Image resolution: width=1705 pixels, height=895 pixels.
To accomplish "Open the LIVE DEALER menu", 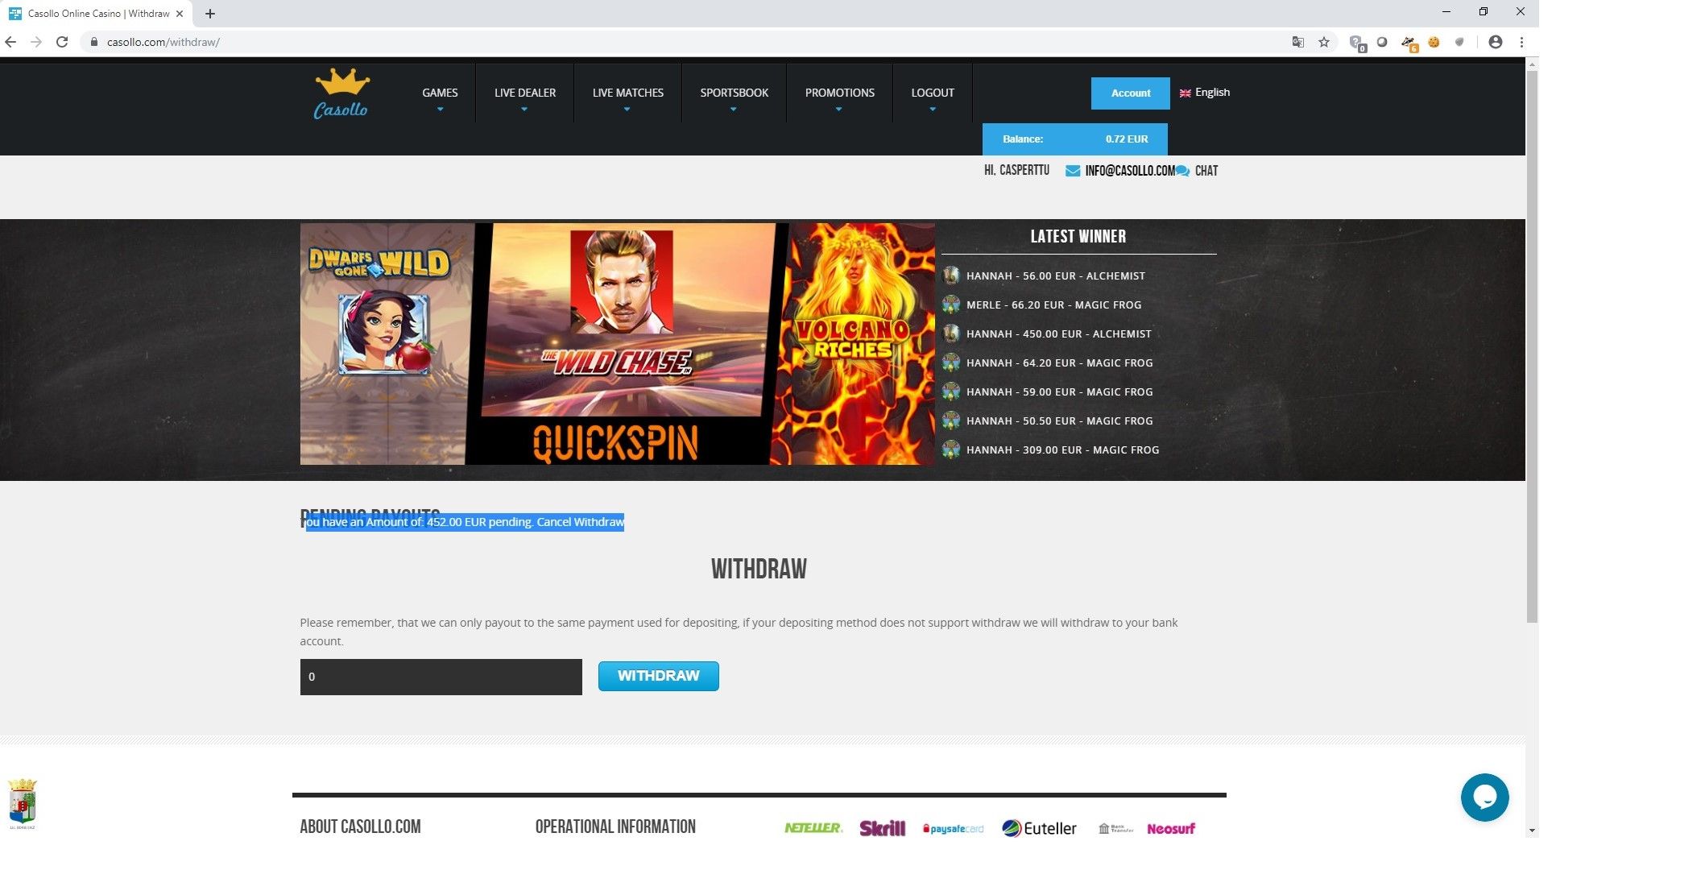I will coord(525,93).
